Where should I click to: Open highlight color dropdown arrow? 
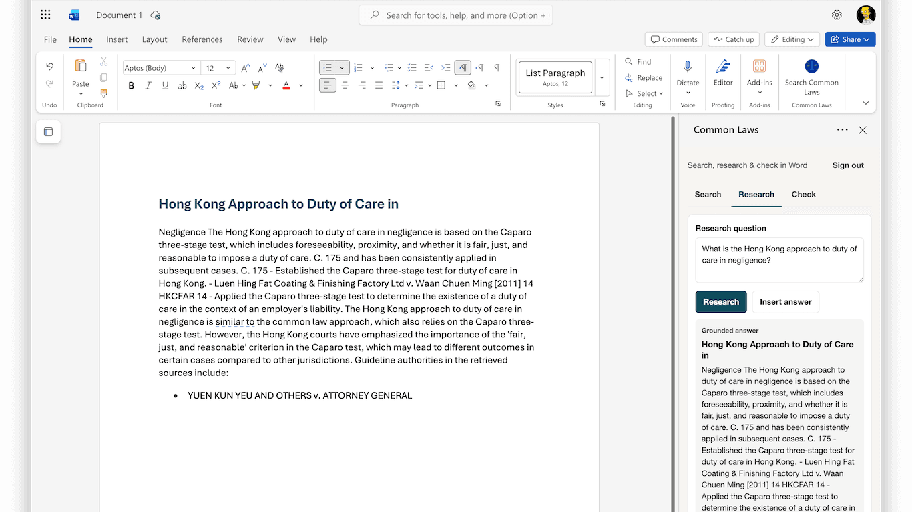[x=270, y=85]
